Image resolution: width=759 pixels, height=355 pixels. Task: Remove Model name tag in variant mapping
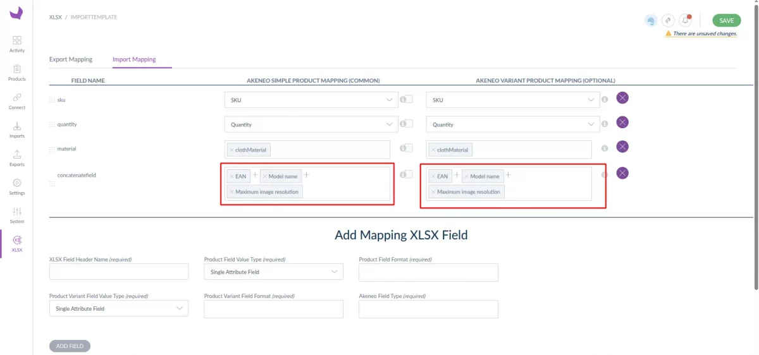[466, 176]
